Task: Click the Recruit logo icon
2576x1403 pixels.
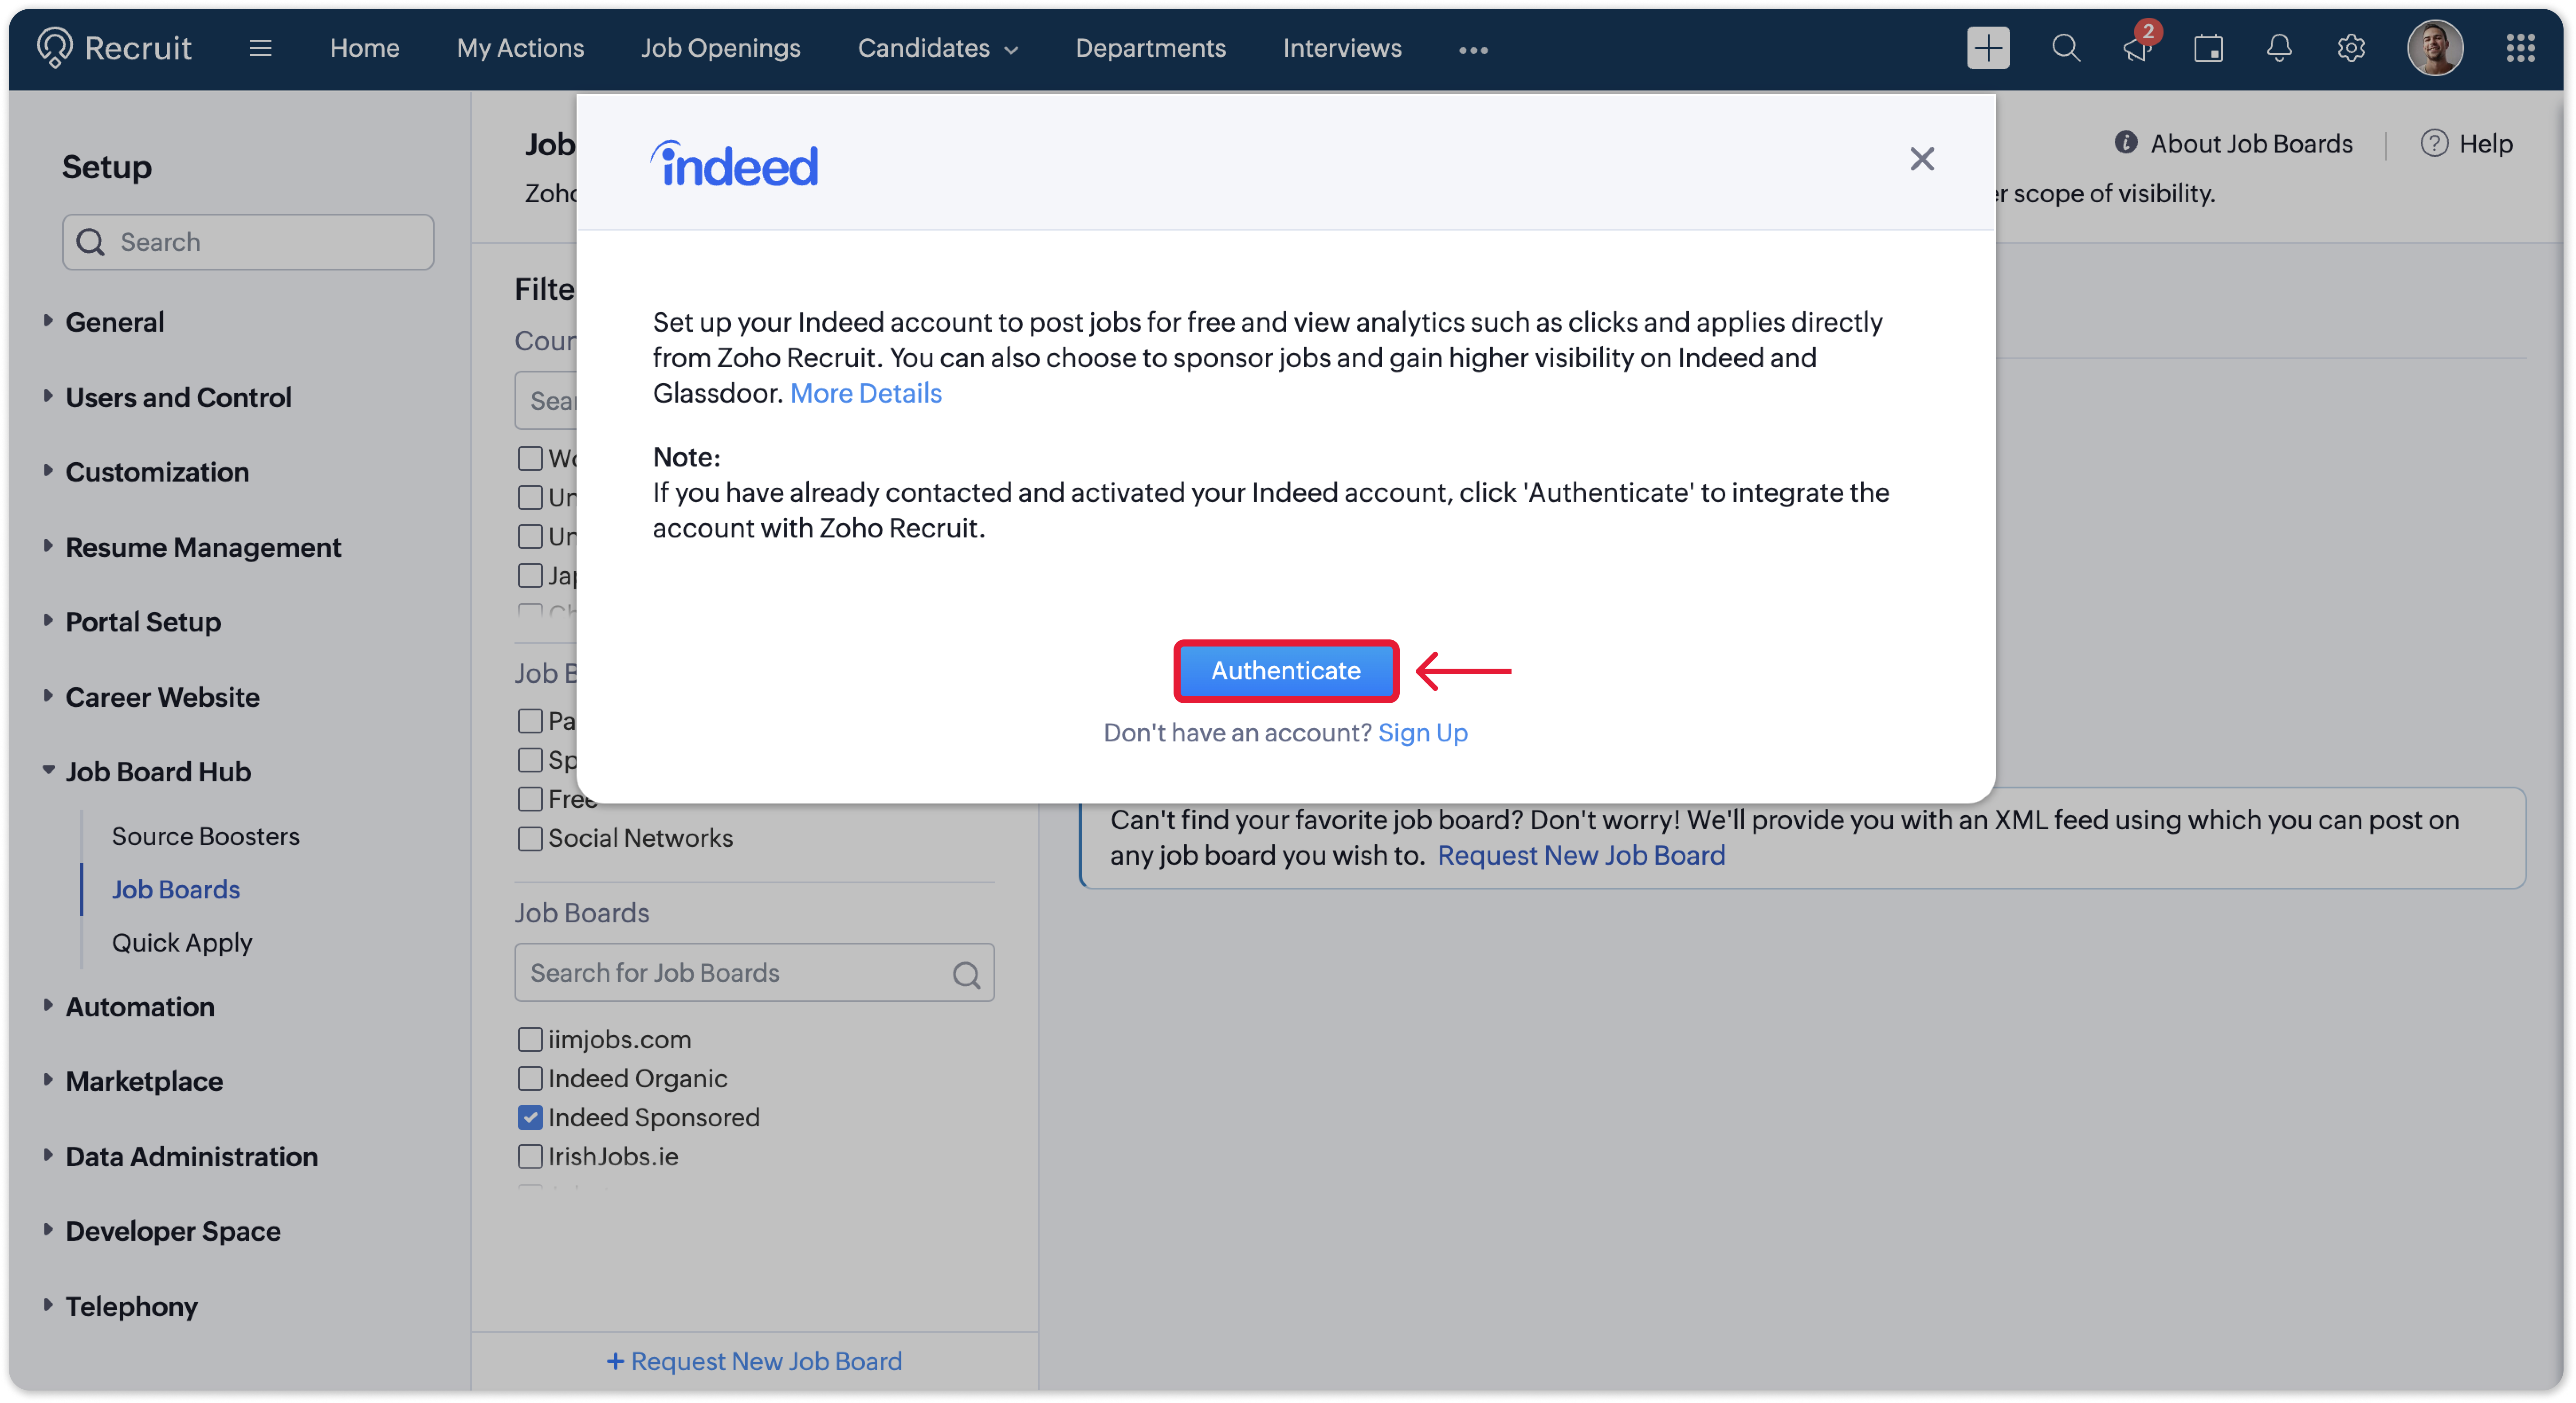Action: [x=54, y=47]
